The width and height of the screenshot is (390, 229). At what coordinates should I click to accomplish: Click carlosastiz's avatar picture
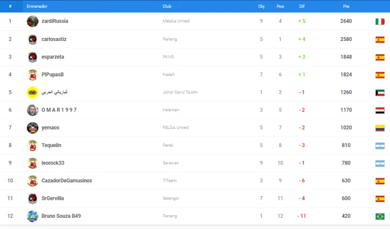(x=32, y=39)
